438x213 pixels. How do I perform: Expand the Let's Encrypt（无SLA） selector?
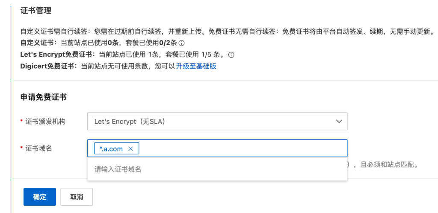(217, 121)
